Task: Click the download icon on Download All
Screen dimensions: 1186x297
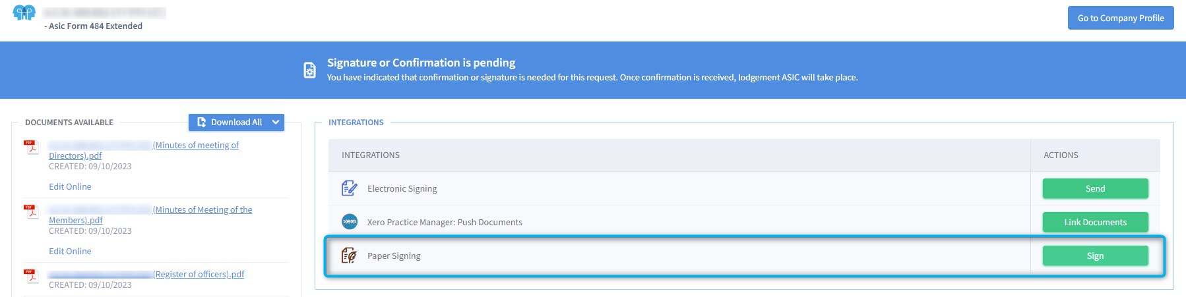Action: pos(202,122)
